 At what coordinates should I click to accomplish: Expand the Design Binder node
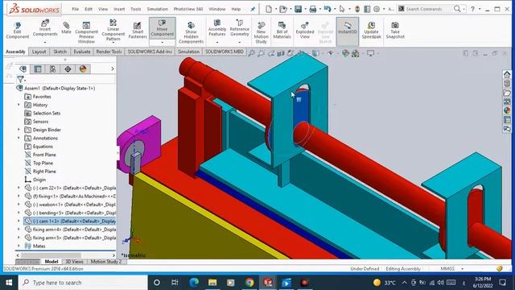[19, 130]
